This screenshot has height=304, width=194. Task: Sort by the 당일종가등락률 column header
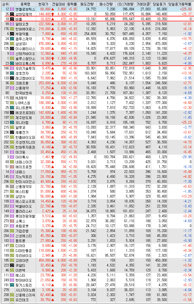180,4
